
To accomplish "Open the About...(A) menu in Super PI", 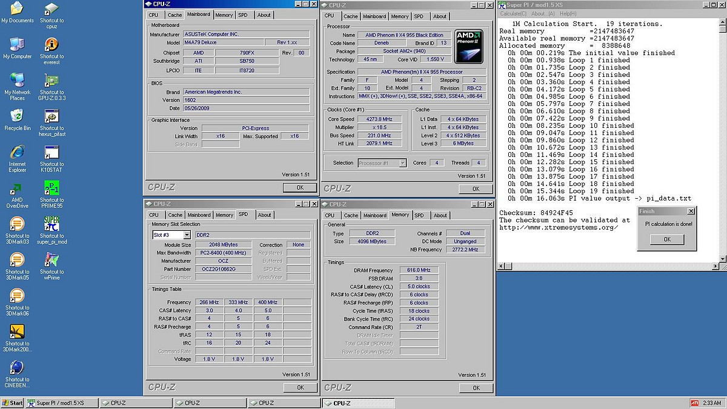I will click(x=543, y=13).
